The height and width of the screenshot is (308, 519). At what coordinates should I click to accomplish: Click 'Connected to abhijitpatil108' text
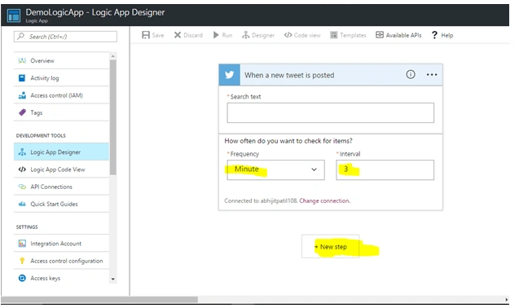[x=261, y=200]
